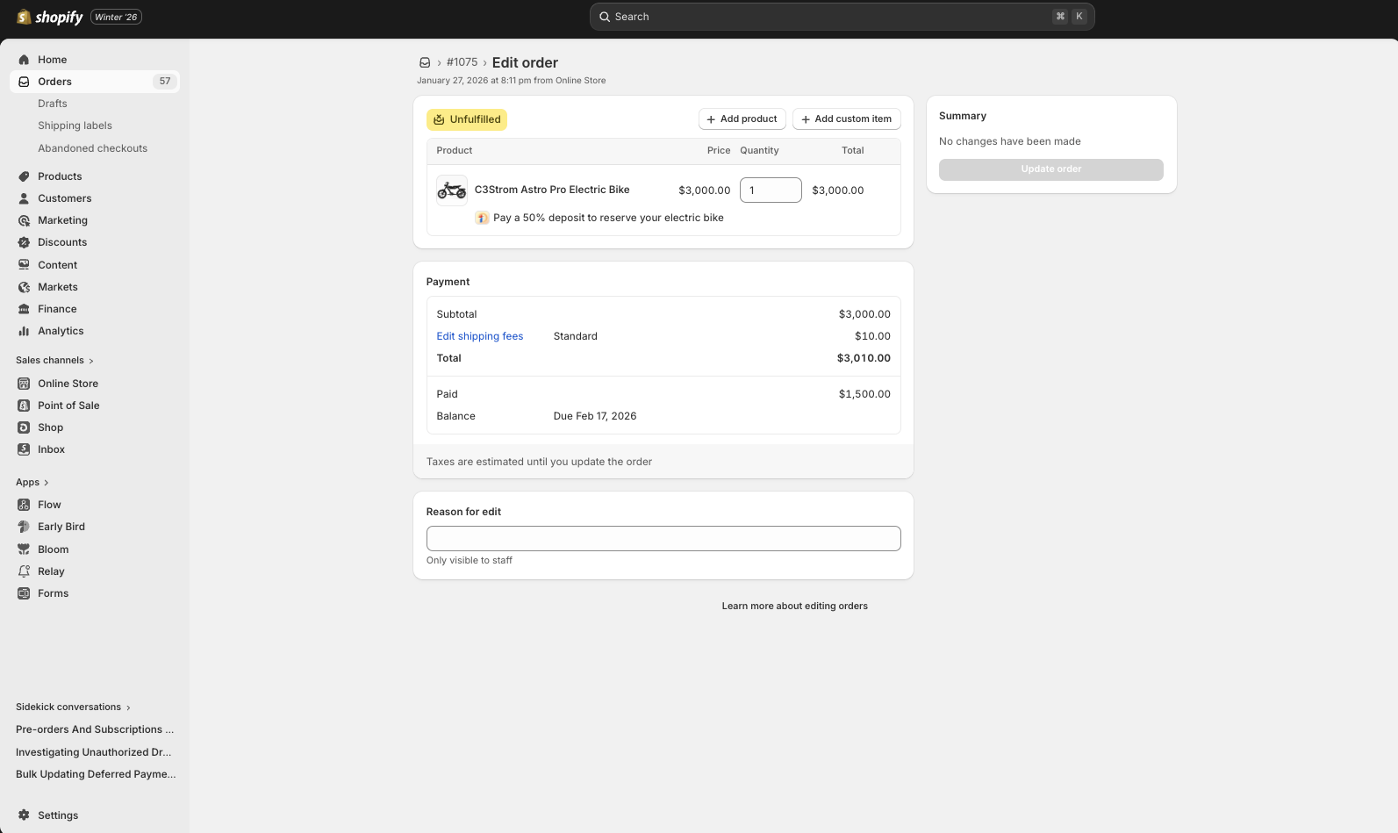Click the Add product button
The width and height of the screenshot is (1398, 833).
point(742,119)
